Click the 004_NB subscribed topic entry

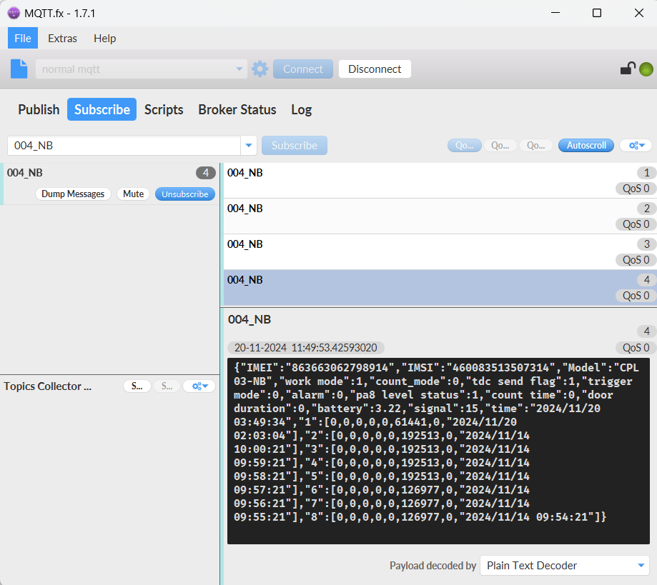[x=110, y=184]
